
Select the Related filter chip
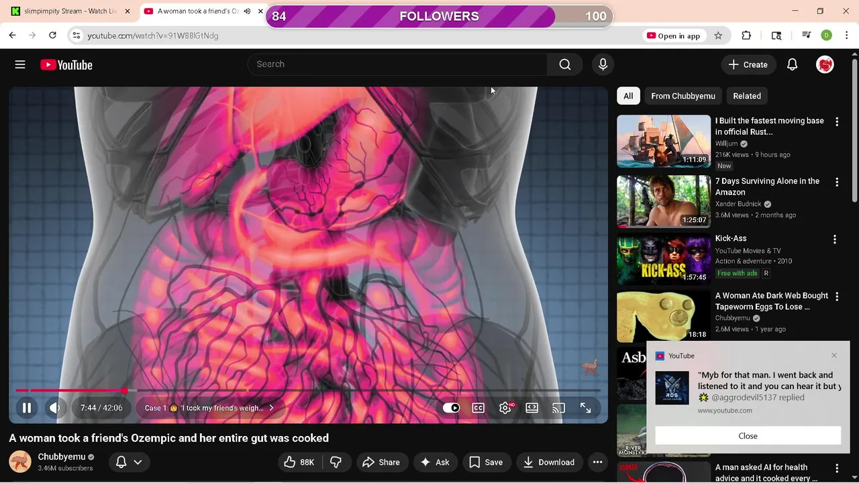747,96
